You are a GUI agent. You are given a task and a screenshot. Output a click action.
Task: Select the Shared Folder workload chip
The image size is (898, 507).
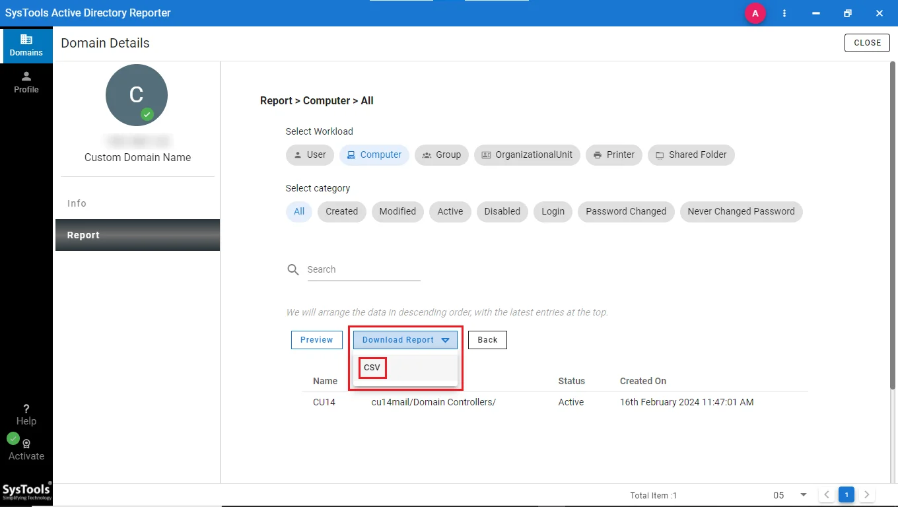click(691, 155)
